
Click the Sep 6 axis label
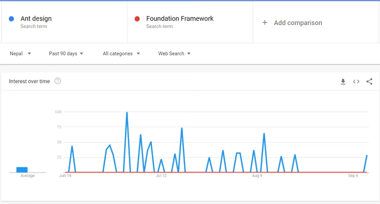pos(353,175)
